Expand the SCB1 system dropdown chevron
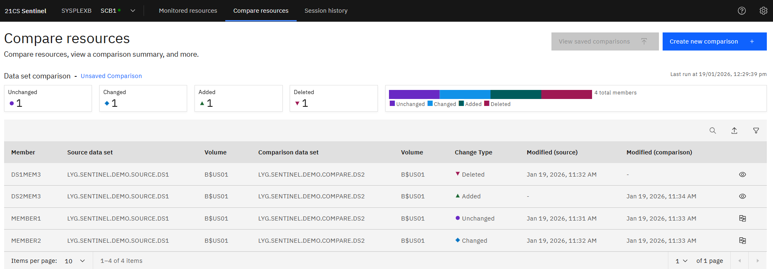 pyautogui.click(x=133, y=11)
